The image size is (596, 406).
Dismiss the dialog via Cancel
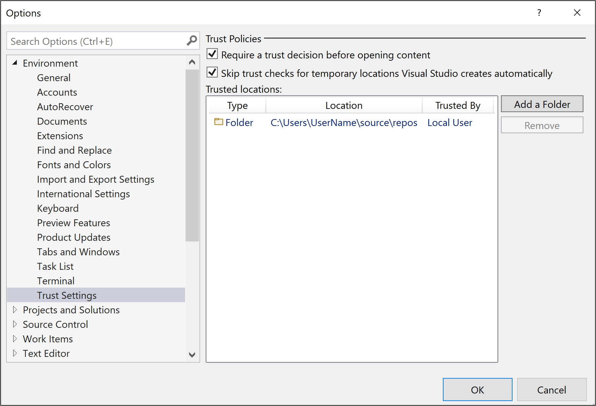(x=551, y=390)
